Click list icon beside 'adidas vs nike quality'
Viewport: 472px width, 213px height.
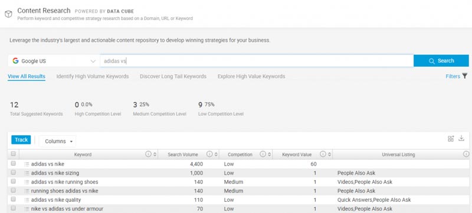coord(27,200)
